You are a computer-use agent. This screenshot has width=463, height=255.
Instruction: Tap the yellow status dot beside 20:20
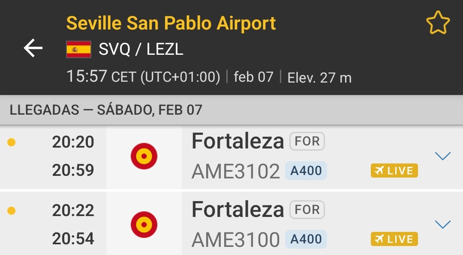coord(12,142)
